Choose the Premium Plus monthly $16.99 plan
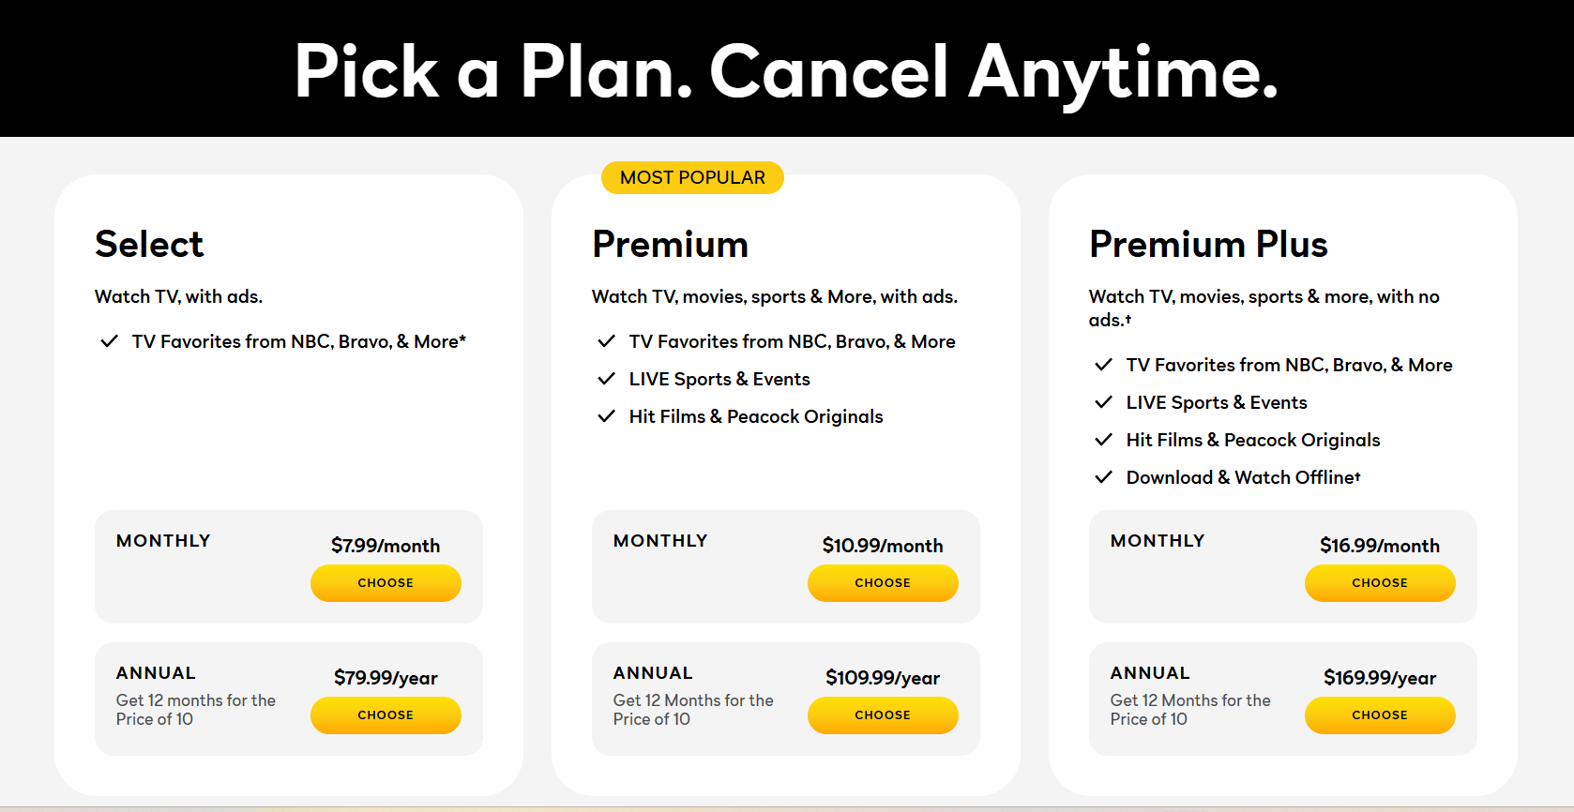Image resolution: width=1574 pixels, height=812 pixels. 1380,582
